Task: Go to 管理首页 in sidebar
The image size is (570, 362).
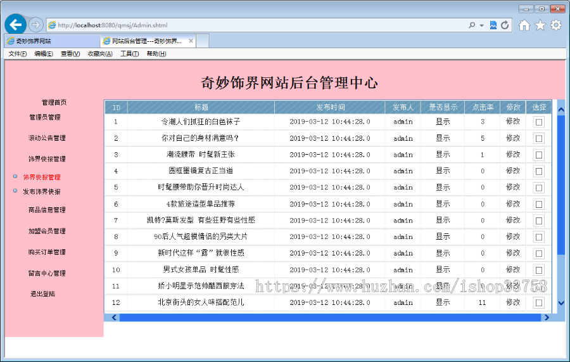Action: 54,102
